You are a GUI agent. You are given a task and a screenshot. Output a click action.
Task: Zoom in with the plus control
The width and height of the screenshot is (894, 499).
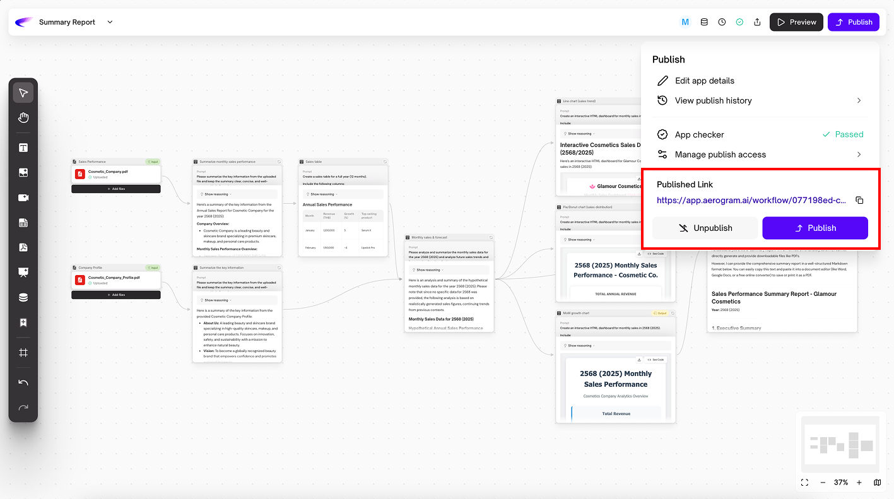click(x=859, y=483)
